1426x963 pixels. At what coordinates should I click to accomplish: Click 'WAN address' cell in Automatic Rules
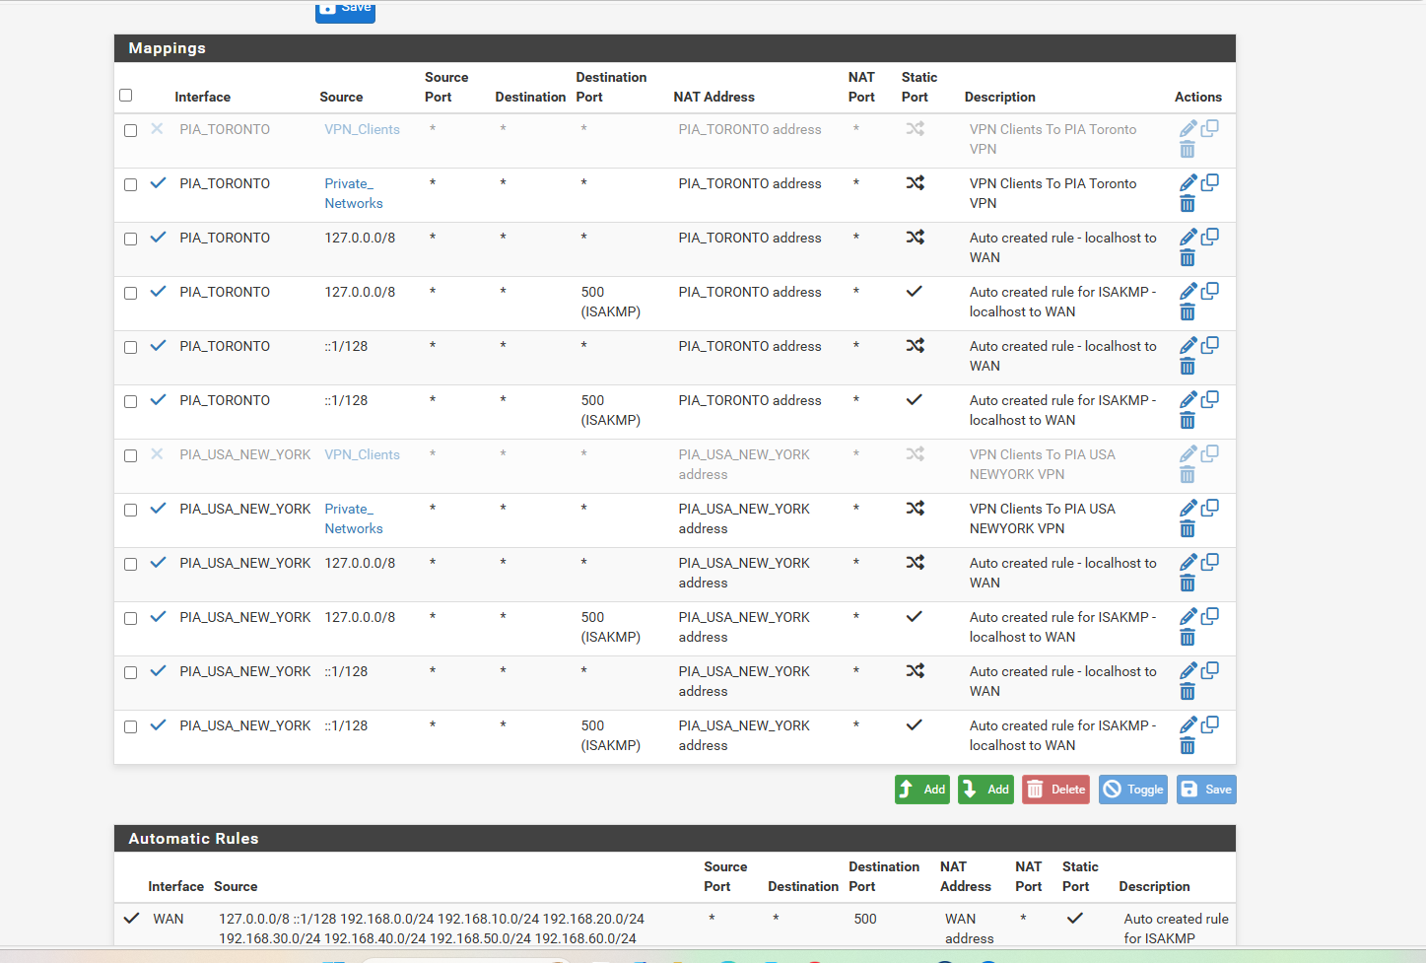[x=969, y=929]
